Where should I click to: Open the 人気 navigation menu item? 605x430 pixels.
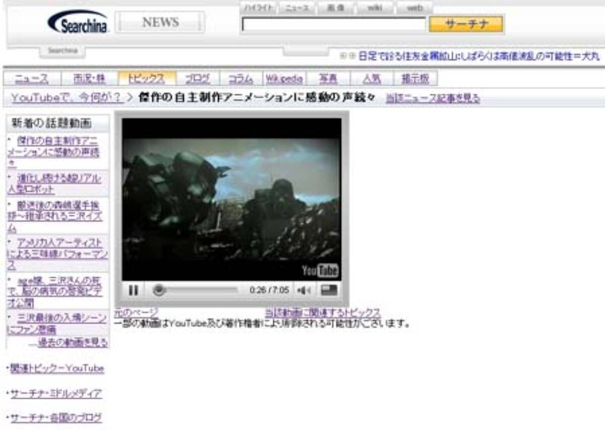(x=372, y=79)
